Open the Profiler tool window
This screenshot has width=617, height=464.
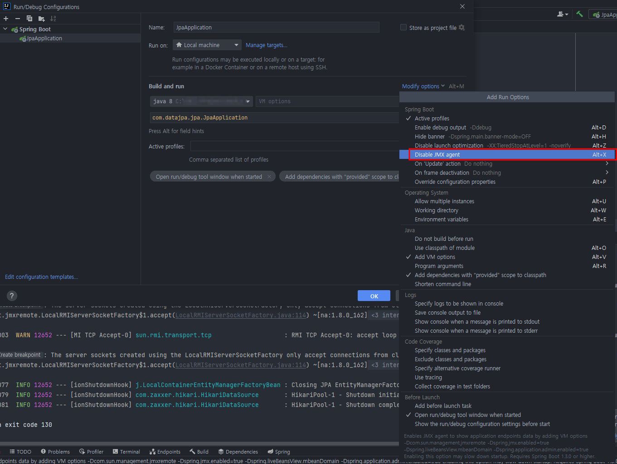(91, 452)
